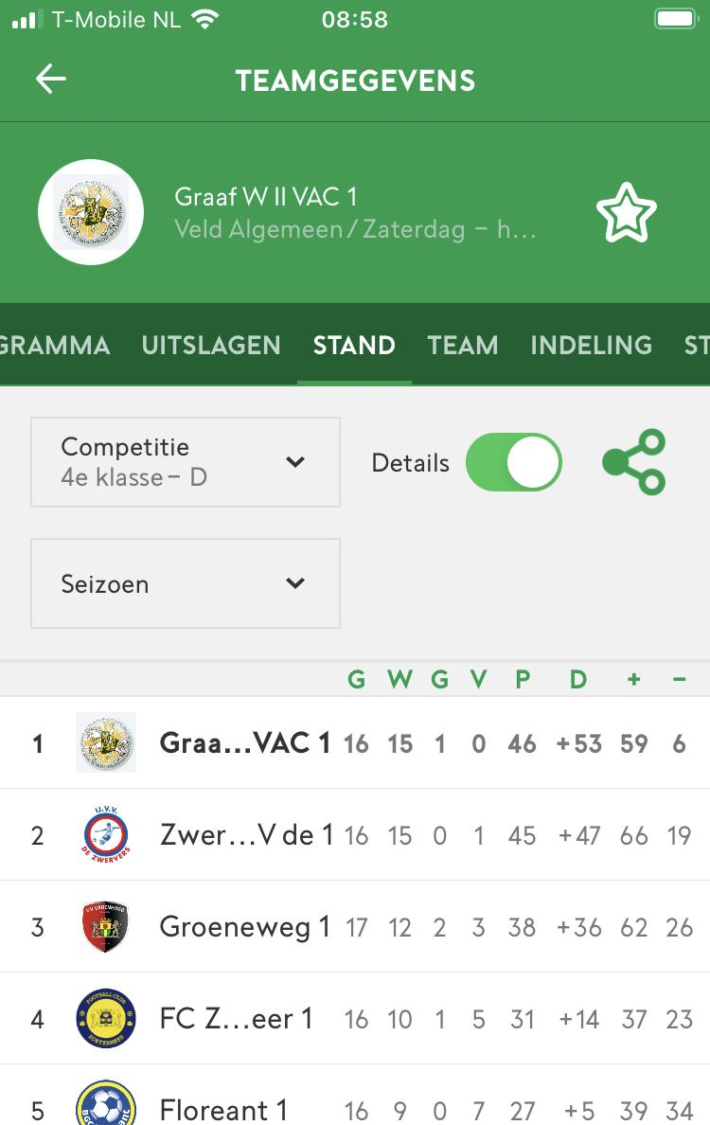Image resolution: width=710 pixels, height=1125 pixels.
Task: Tap the Graa...VAC 1 team name
Action: (244, 743)
